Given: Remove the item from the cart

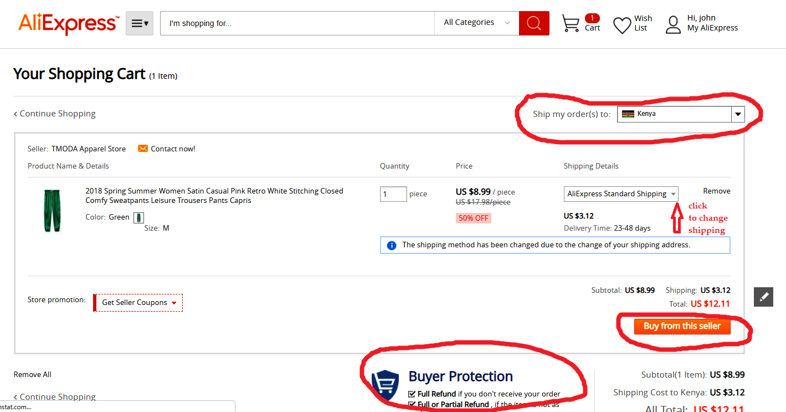Looking at the screenshot, I should coord(717,191).
